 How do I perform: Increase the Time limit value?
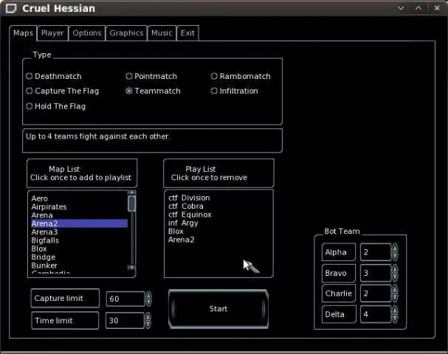click(x=148, y=316)
